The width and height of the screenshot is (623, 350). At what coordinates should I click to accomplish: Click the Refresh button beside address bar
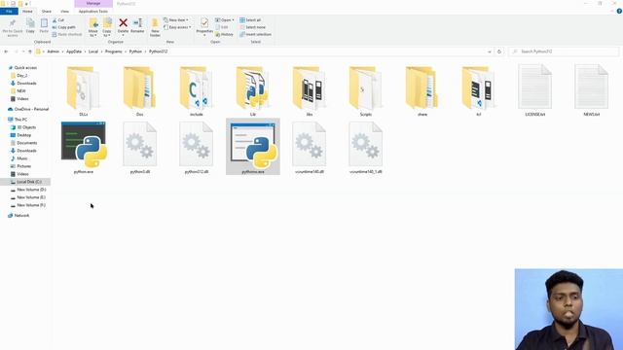(499, 52)
